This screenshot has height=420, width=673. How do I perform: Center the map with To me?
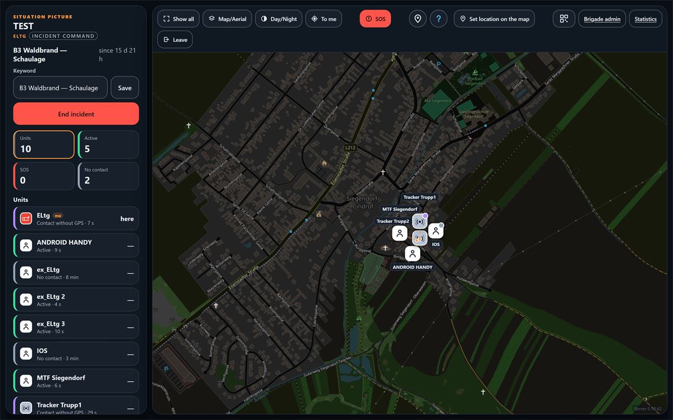point(324,19)
